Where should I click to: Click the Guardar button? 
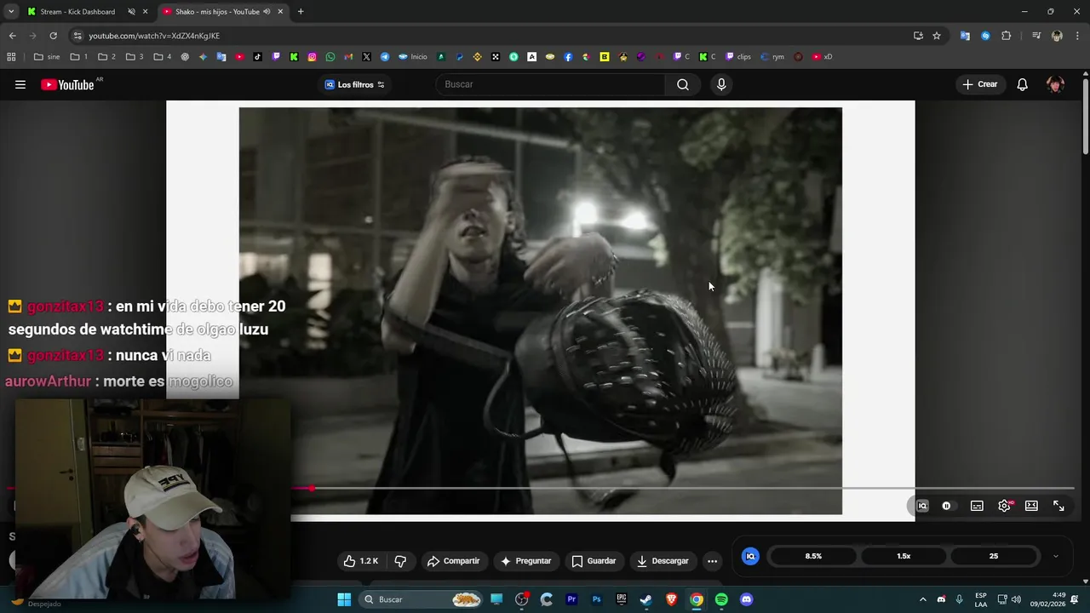click(594, 561)
